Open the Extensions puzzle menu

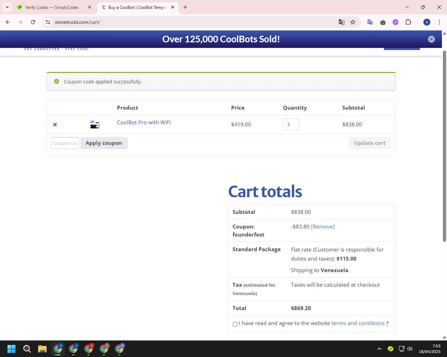click(x=408, y=22)
